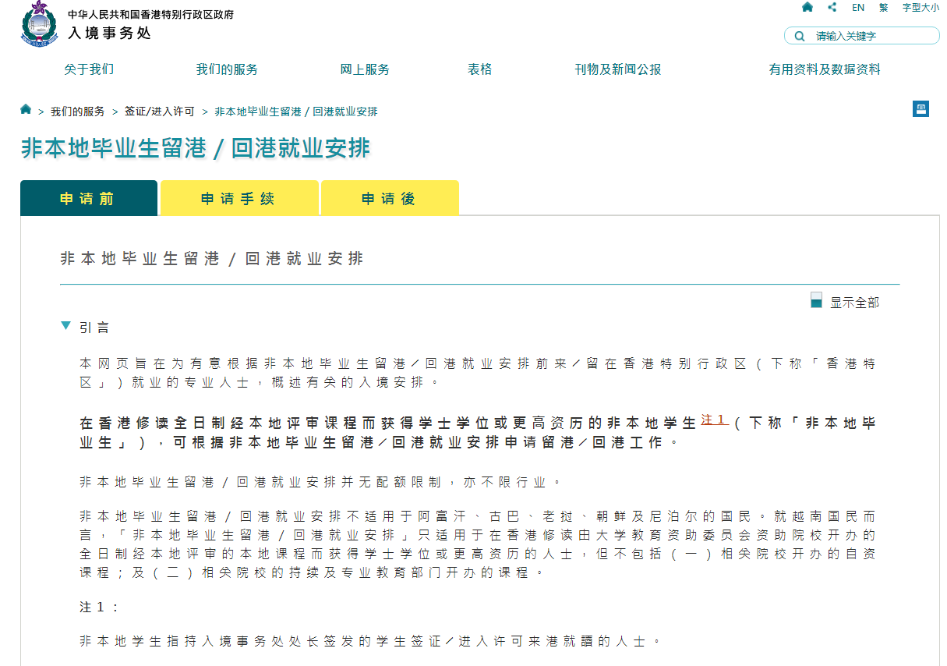The width and height of the screenshot is (947, 666).
Task: Switch to traditional Chinese via 繁
Action: point(885,7)
